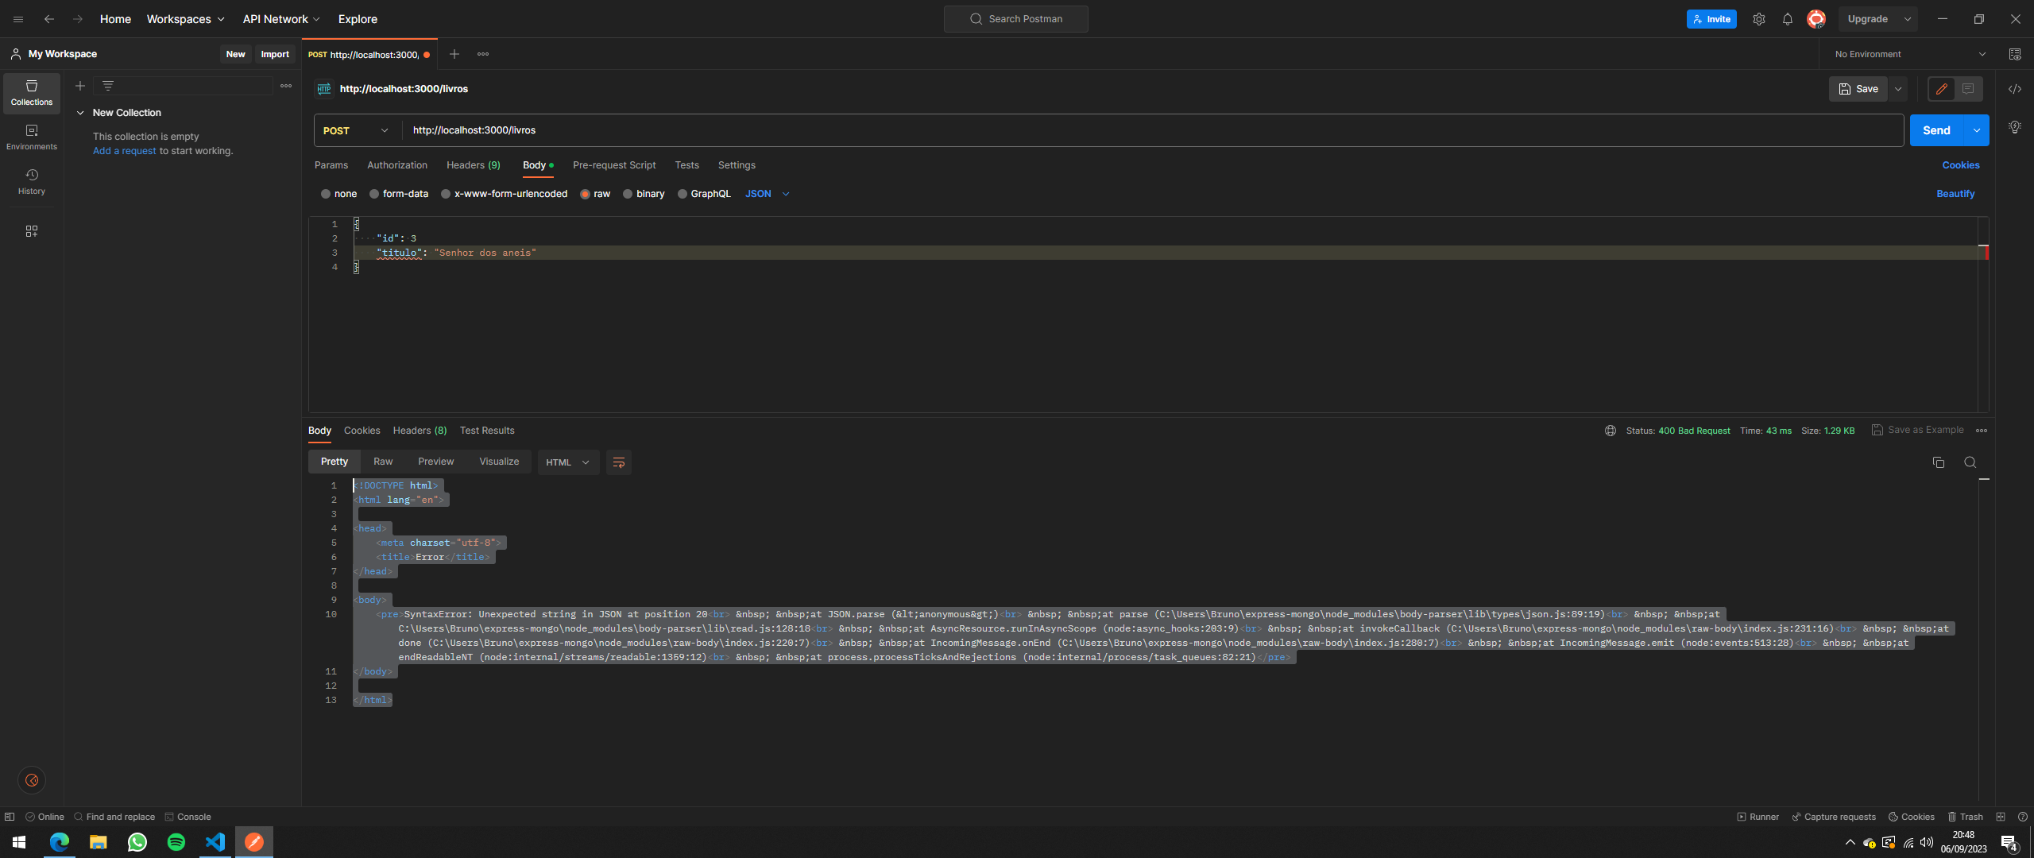Image resolution: width=2034 pixels, height=858 pixels.
Task: Toggle line wrap in response
Action: click(x=619, y=462)
